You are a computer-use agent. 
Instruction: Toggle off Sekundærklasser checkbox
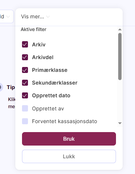tap(25, 83)
